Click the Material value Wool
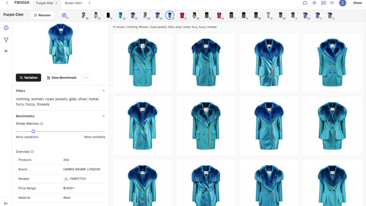 pyautogui.click(x=67, y=198)
